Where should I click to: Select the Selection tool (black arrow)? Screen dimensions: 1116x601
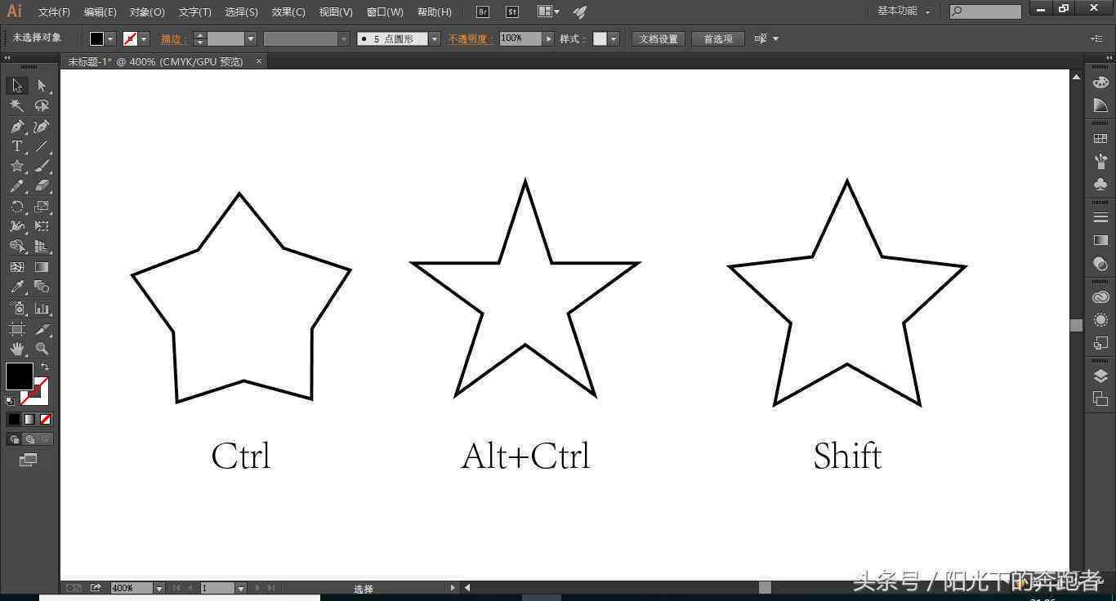(x=16, y=86)
